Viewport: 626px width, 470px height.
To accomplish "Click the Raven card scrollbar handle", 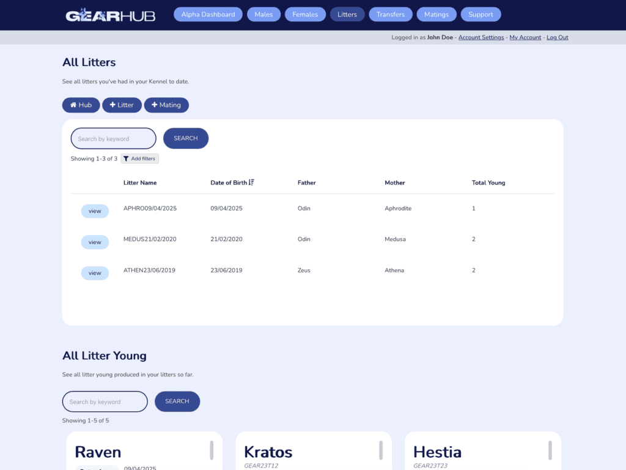I will [x=212, y=450].
